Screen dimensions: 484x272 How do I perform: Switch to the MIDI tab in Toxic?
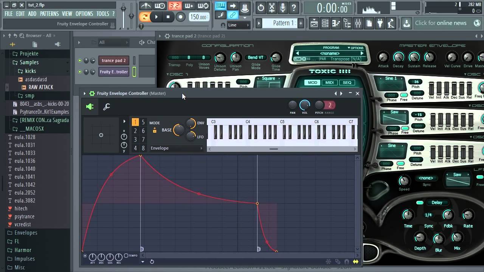click(330, 82)
